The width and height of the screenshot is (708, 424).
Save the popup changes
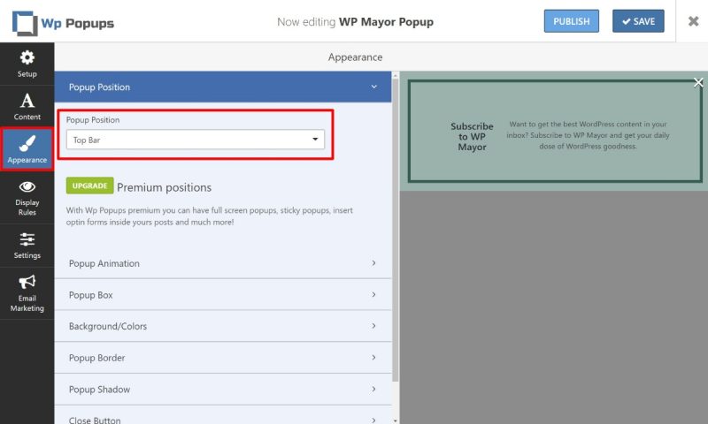638,21
